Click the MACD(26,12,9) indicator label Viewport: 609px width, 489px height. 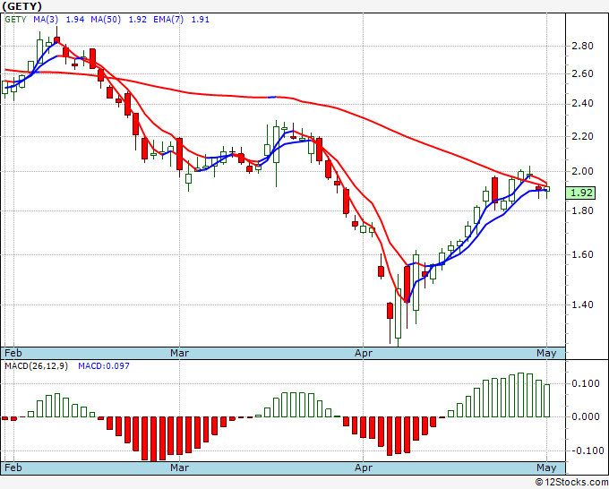tap(36, 366)
